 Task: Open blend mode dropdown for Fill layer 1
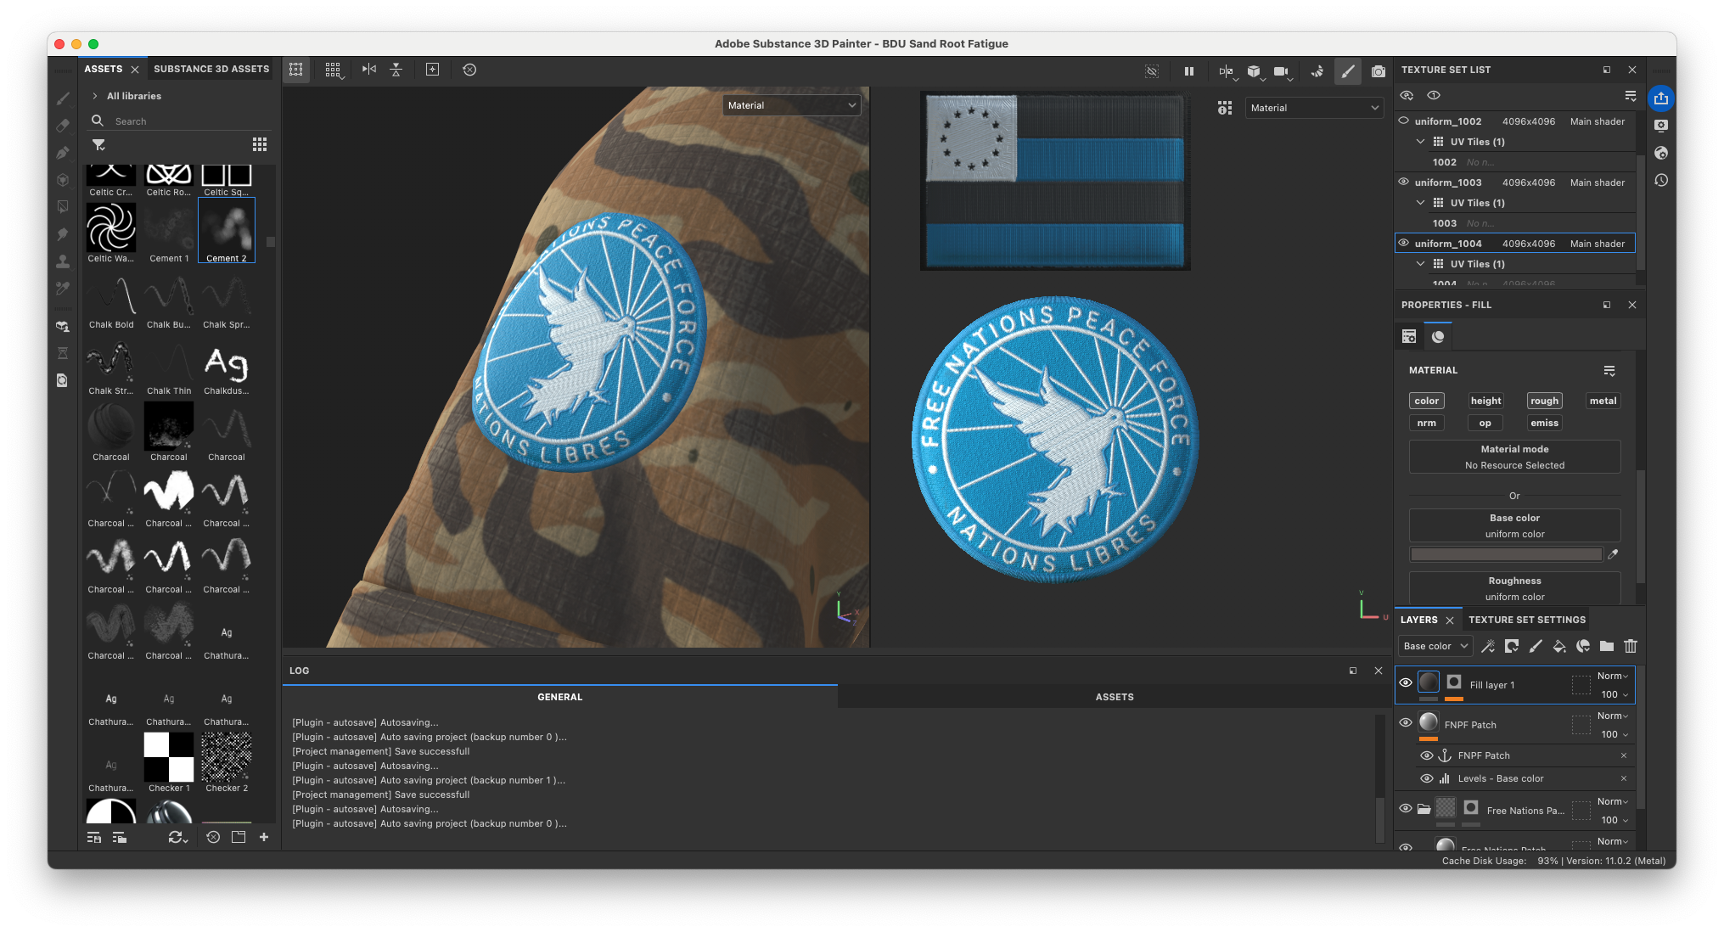pos(1612,676)
